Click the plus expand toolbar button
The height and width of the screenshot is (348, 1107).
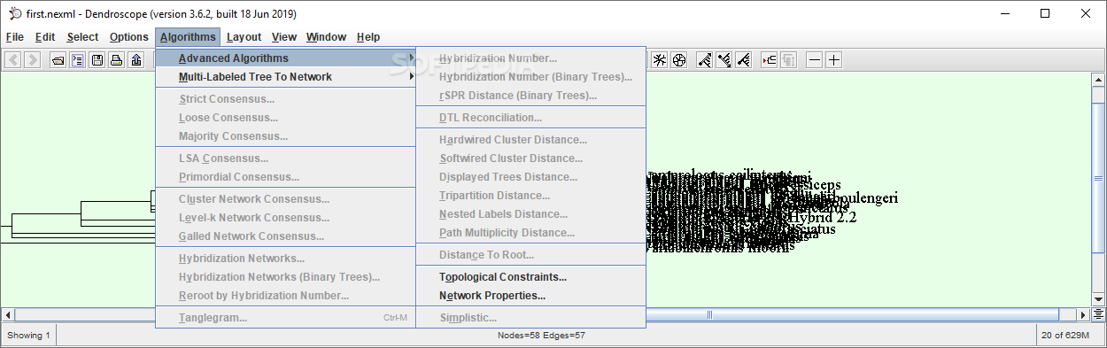coord(833,60)
